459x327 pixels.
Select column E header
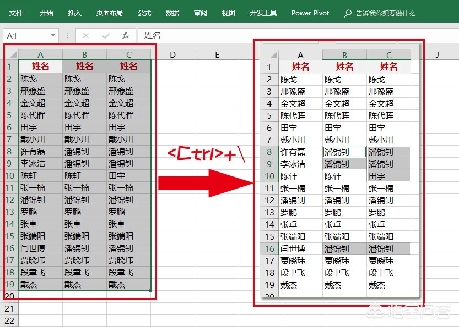click(217, 54)
